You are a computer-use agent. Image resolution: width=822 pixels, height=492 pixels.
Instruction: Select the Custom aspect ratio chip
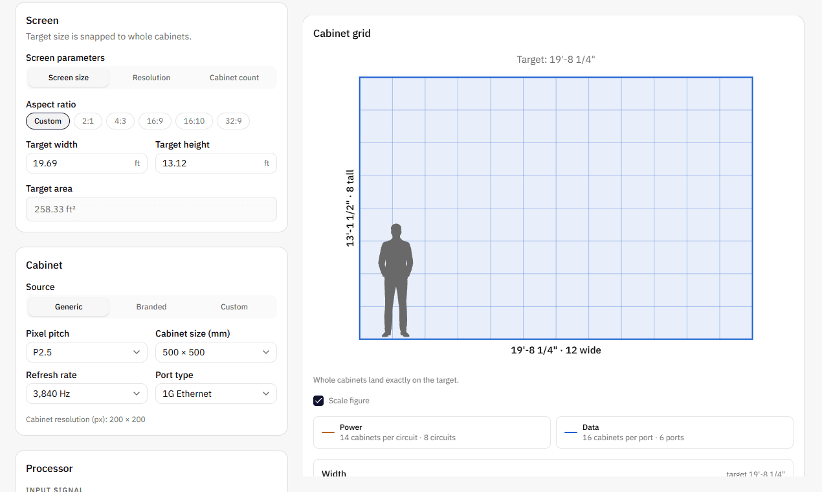tap(48, 121)
